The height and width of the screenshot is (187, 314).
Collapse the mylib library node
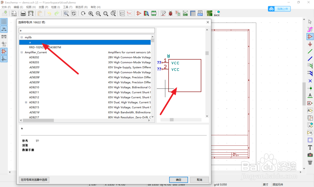click(x=22, y=37)
